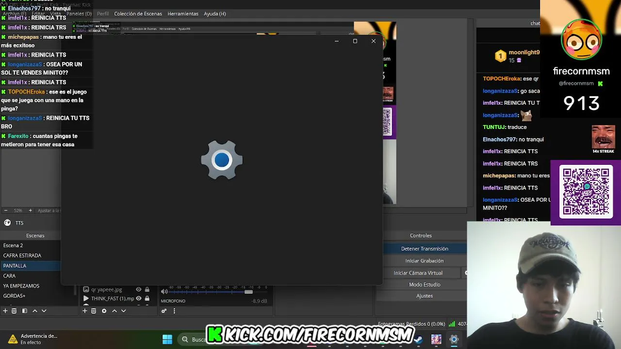Screen dimensions: 621x349
Task: Remove the selected source with trash icon
Action: (x=94, y=311)
